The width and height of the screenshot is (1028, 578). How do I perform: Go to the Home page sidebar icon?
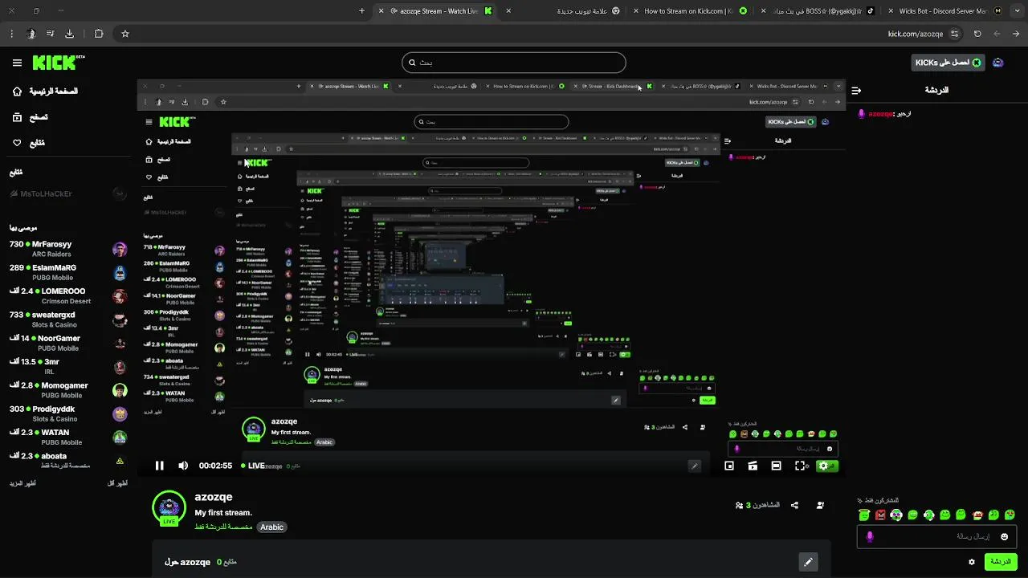[17, 92]
